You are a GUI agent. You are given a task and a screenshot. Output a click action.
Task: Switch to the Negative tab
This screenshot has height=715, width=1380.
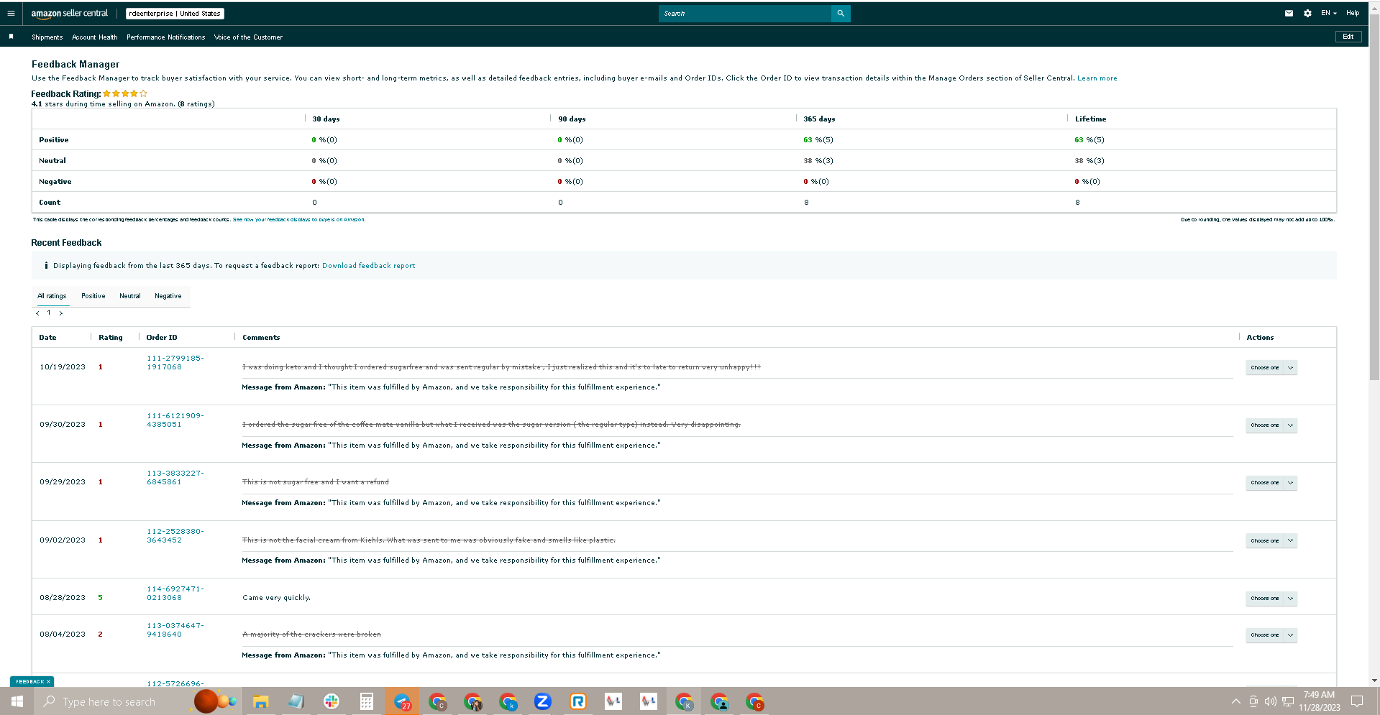point(168,296)
